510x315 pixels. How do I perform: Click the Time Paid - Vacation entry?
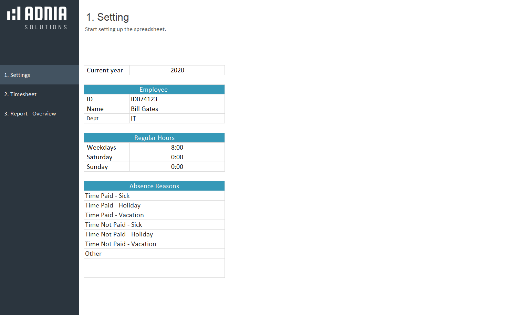pyautogui.click(x=154, y=215)
